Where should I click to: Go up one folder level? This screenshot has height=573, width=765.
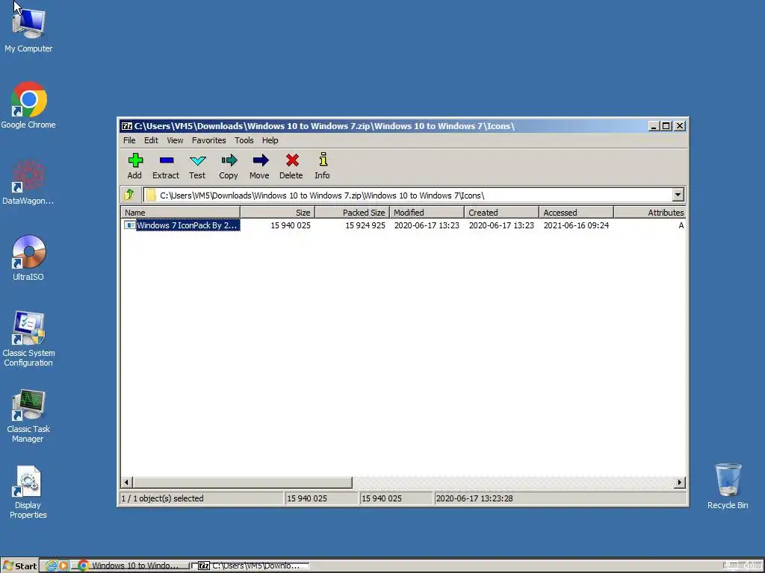point(130,195)
